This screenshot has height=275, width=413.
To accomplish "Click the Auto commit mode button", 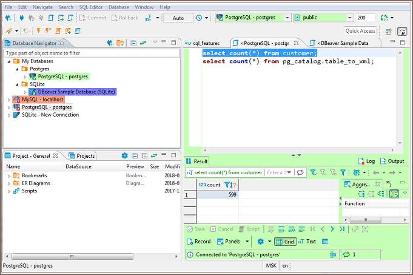I will pyautogui.click(x=178, y=18).
